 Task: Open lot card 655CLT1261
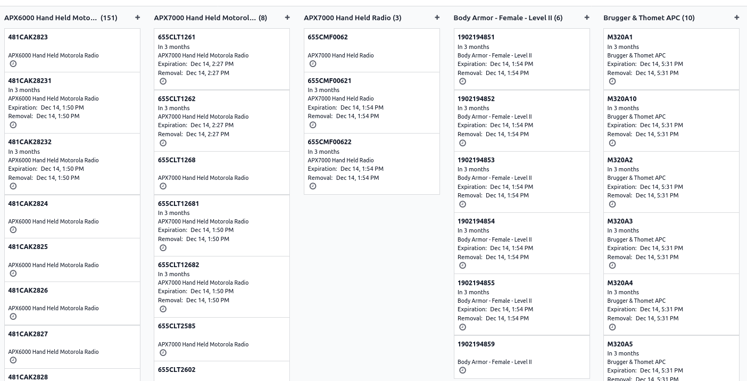pyautogui.click(x=222, y=59)
